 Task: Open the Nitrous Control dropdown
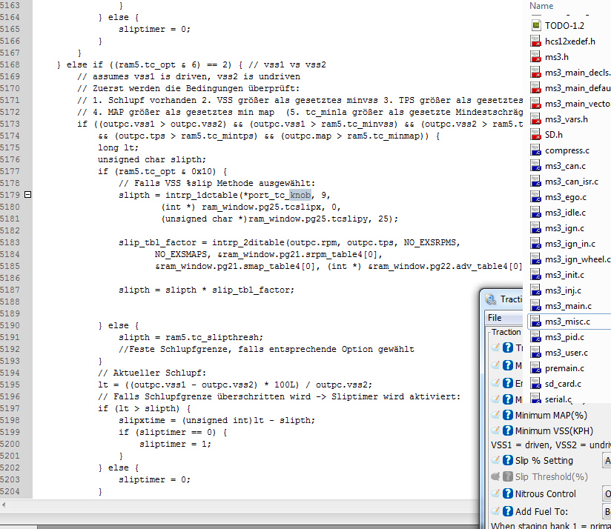click(x=607, y=494)
